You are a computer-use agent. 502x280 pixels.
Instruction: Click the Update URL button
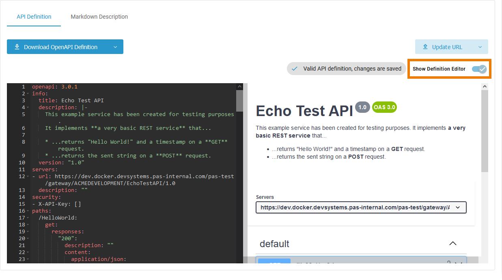point(446,47)
